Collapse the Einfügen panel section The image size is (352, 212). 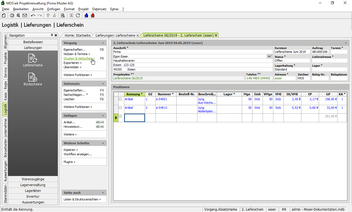coord(103,116)
